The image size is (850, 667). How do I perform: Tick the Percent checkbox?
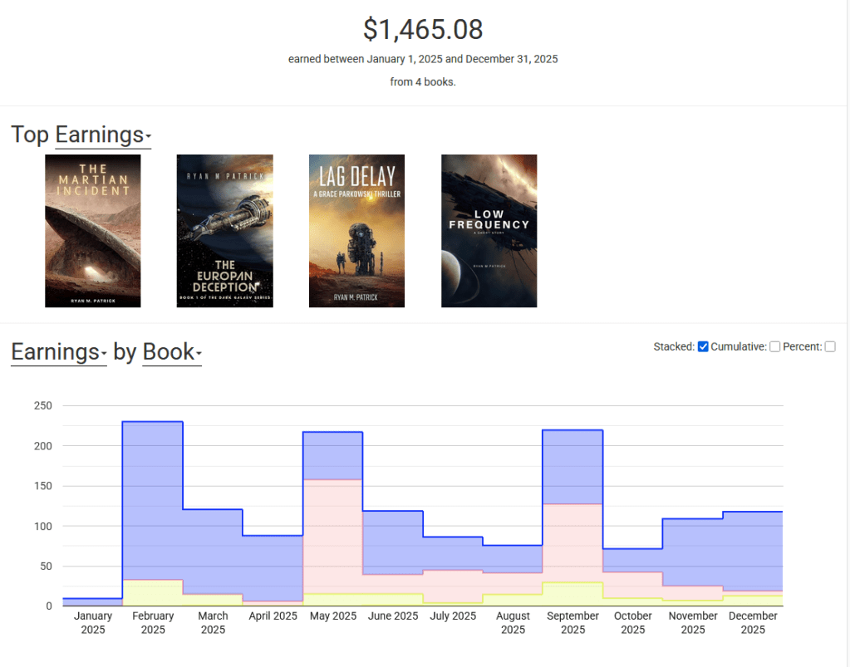tap(830, 347)
